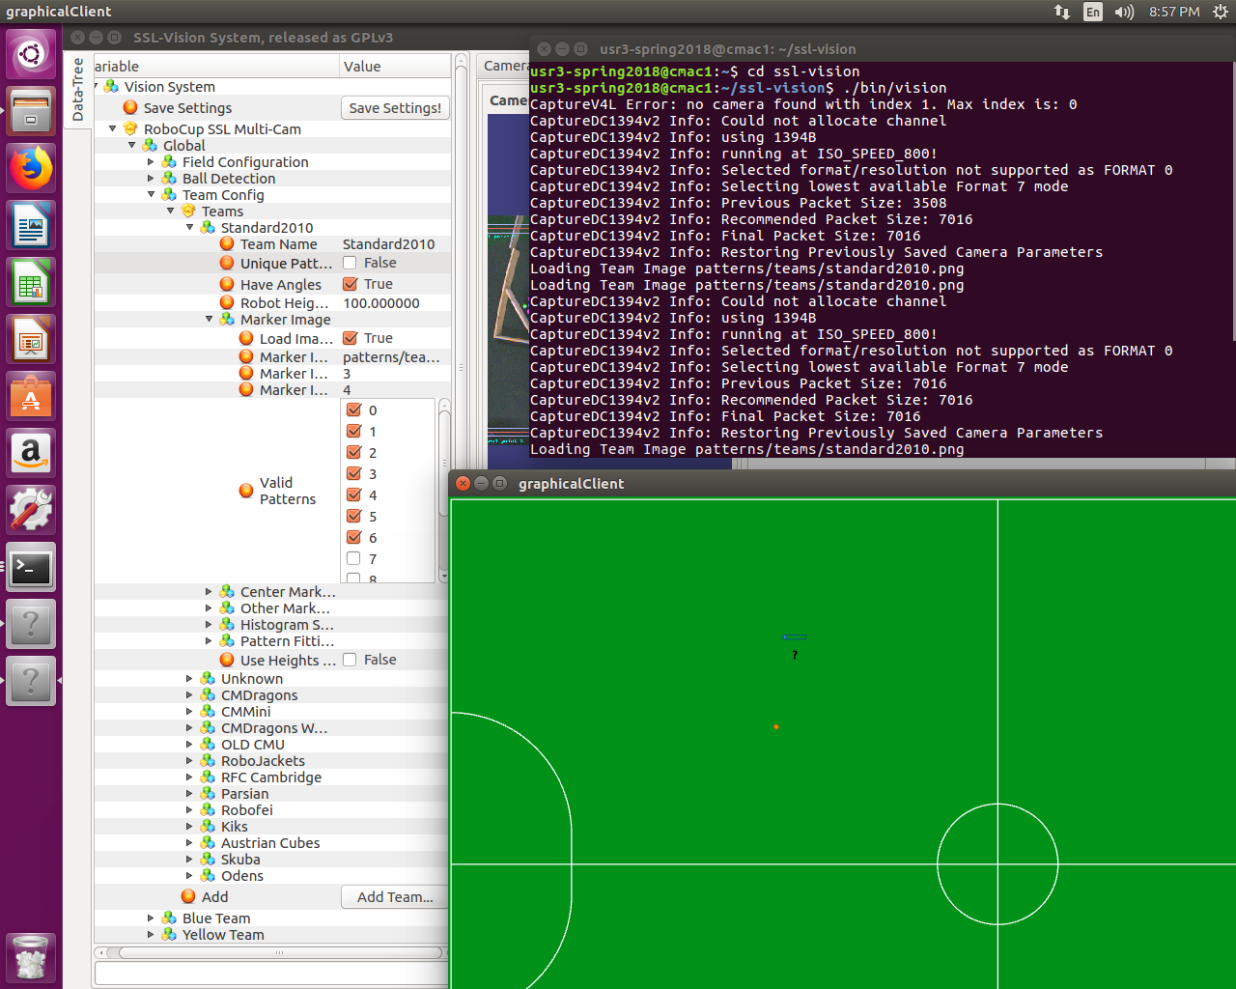The height and width of the screenshot is (989, 1236).
Task: Expand the CMDragons team entry
Action: coord(189,695)
